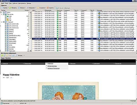Open the Файл menu

pyautogui.click(x=3, y=3)
